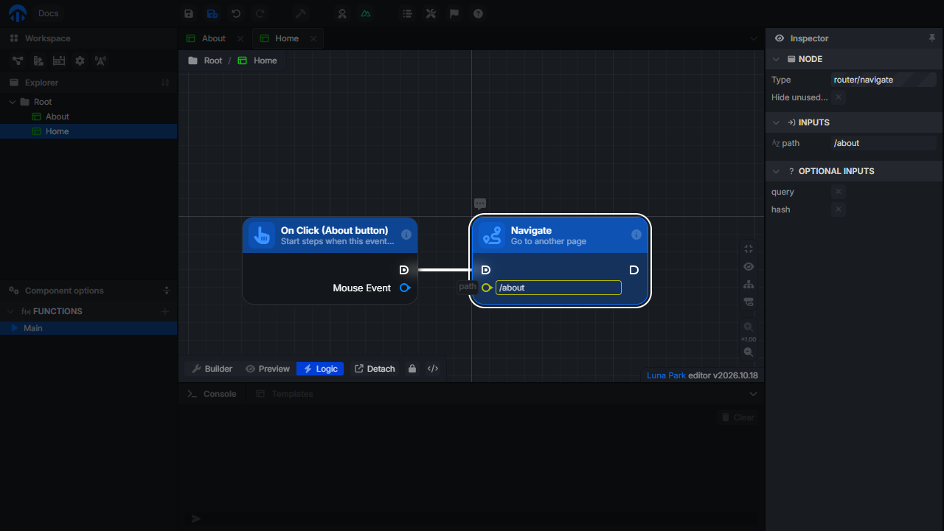This screenshot has height=531, width=944.
Task: Zoom out on the canvas with the magnifier minus
Action: coord(749,353)
